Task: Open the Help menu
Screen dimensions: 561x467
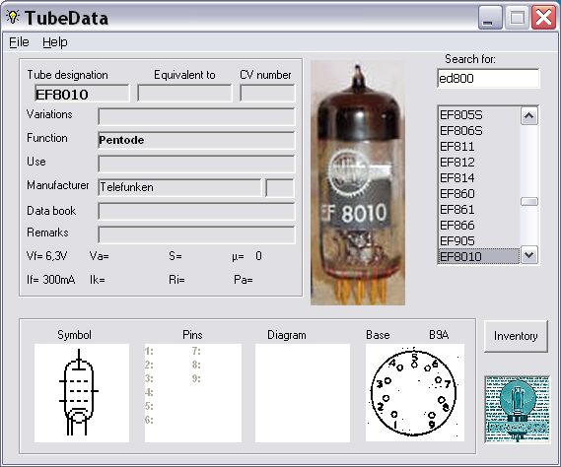Action: click(x=55, y=42)
